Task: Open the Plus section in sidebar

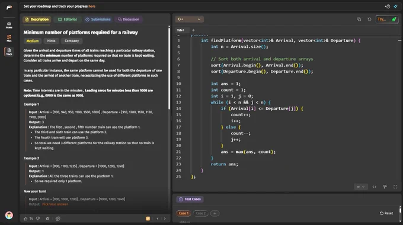Action: [x=9, y=38]
